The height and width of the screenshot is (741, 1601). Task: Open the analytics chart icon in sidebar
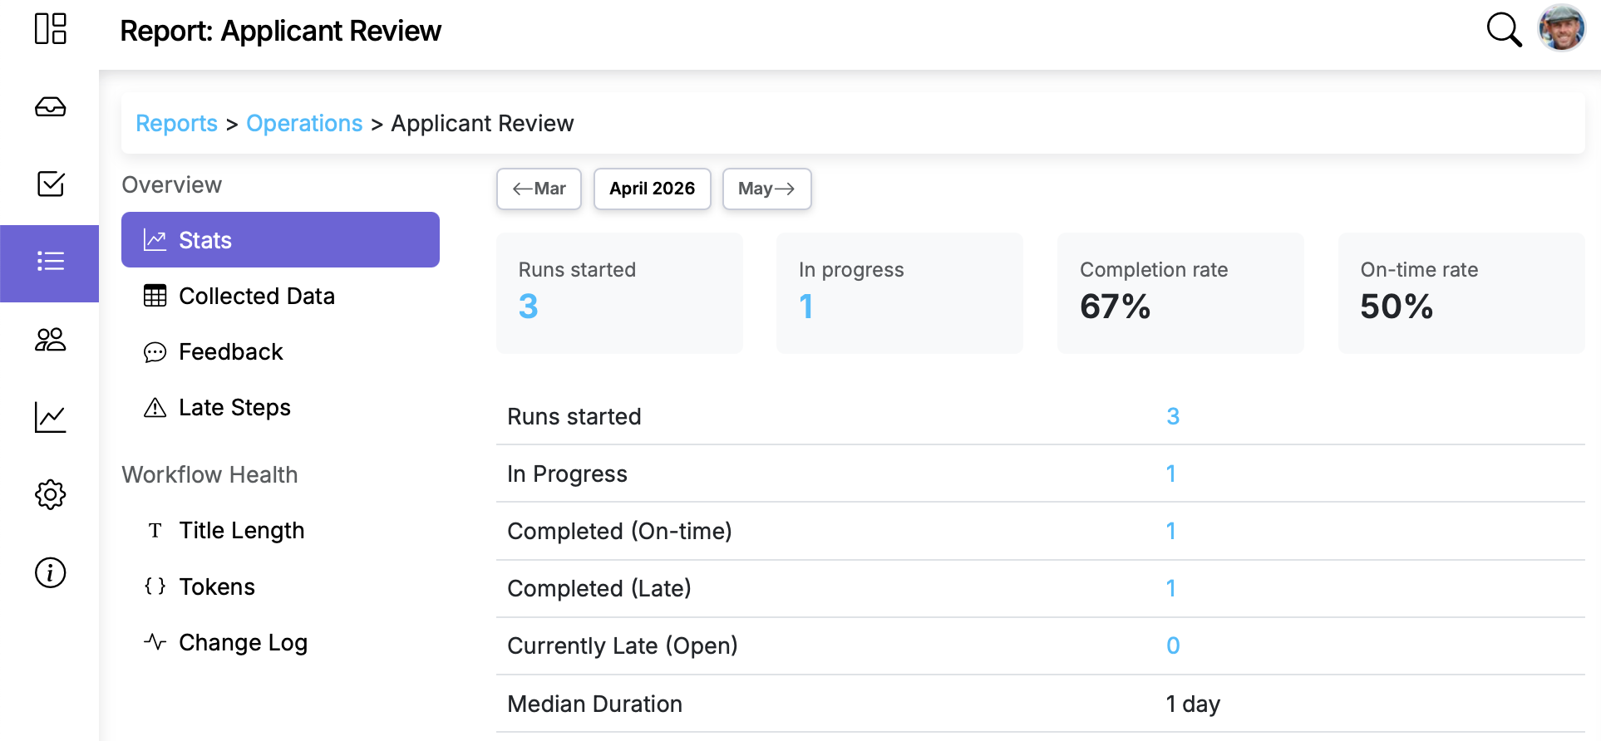(50, 417)
